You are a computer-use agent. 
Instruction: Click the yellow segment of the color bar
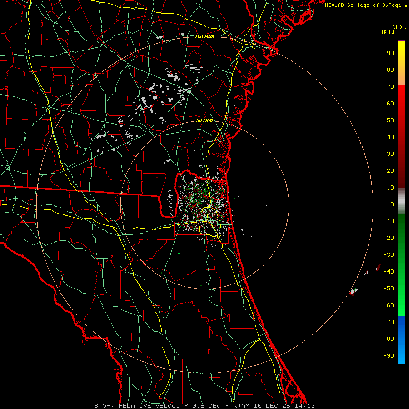(x=401, y=63)
